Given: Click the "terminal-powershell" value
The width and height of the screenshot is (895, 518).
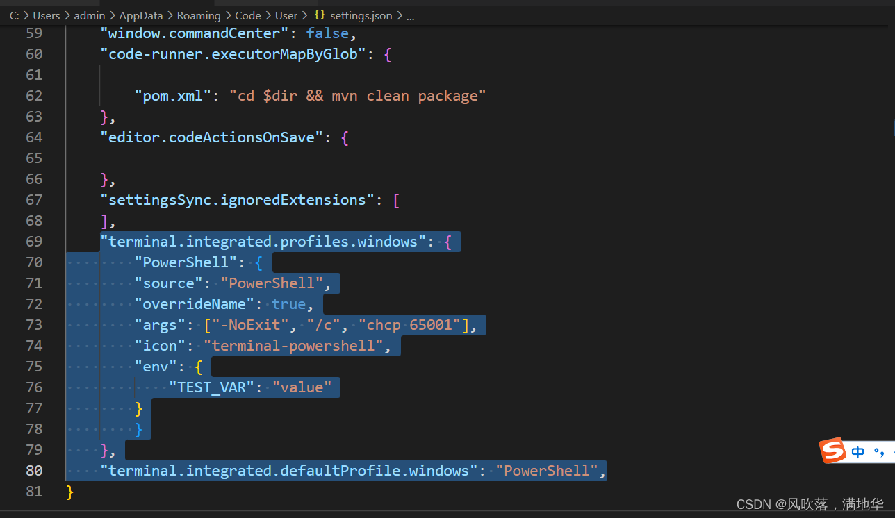Looking at the screenshot, I should (x=293, y=346).
